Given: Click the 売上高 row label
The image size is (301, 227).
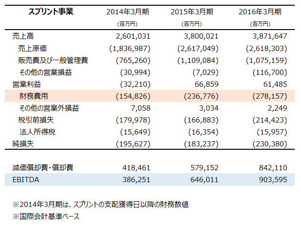Looking at the screenshot, I should tap(22, 36).
